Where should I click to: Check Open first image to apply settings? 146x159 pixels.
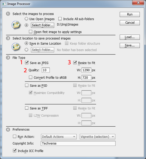[31, 32]
